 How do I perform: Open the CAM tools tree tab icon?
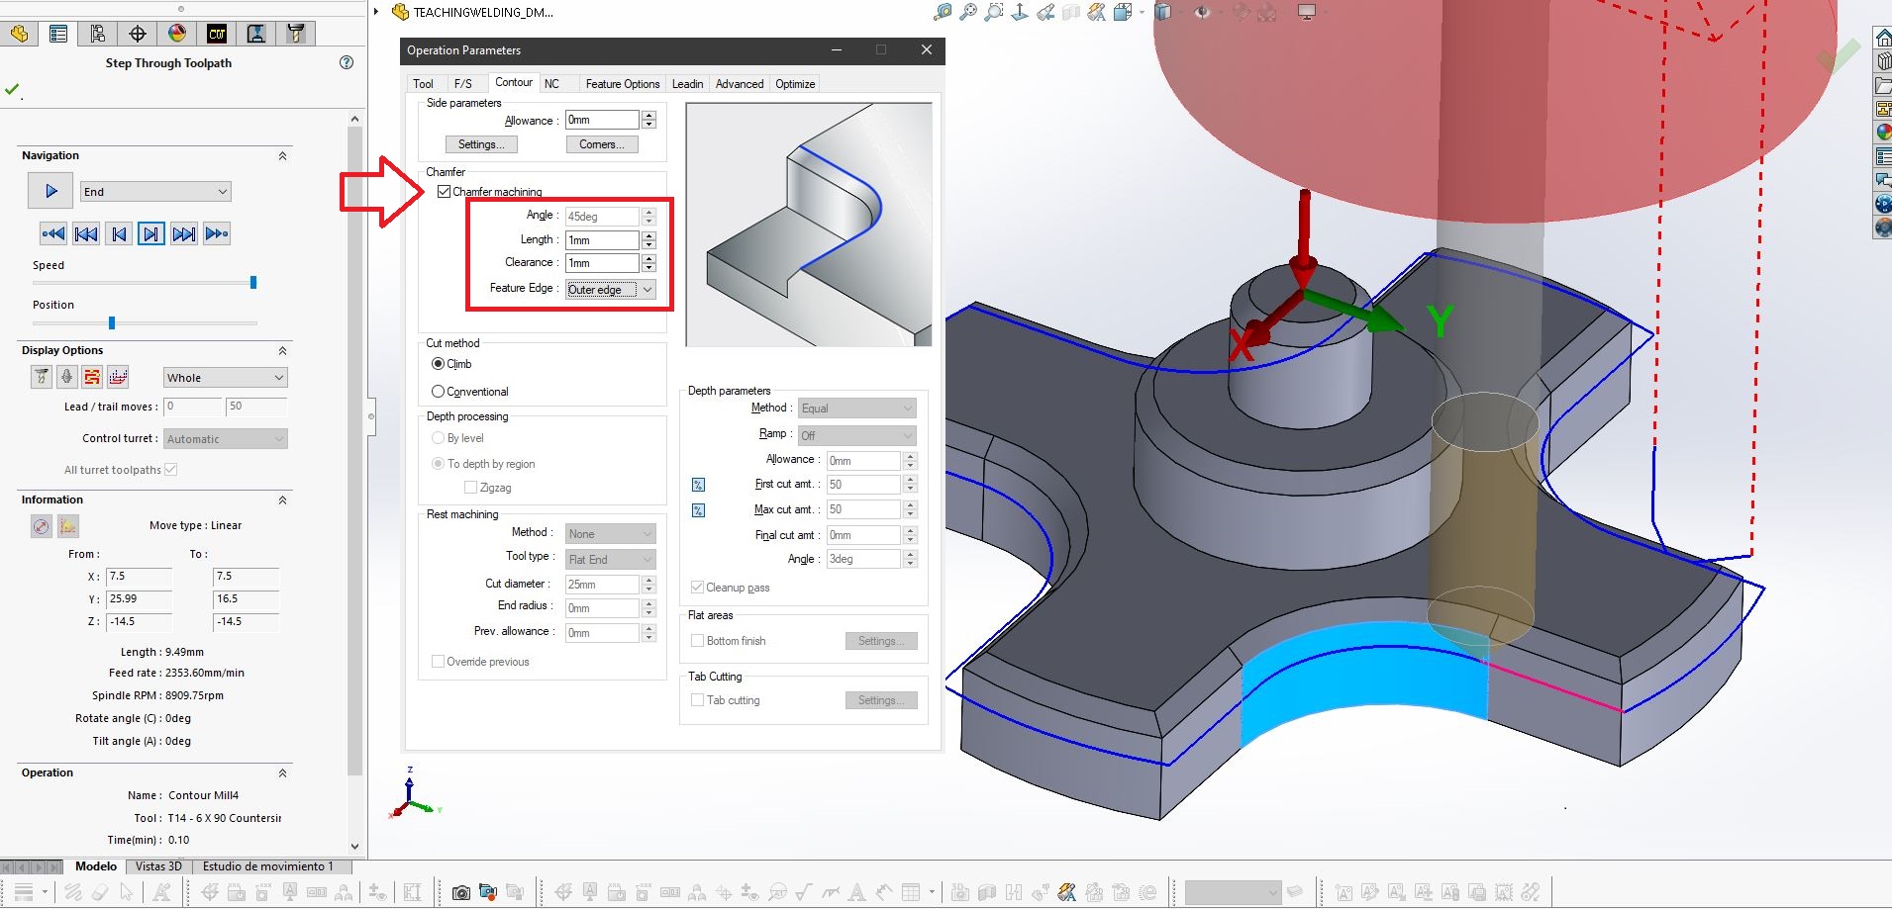point(296,34)
